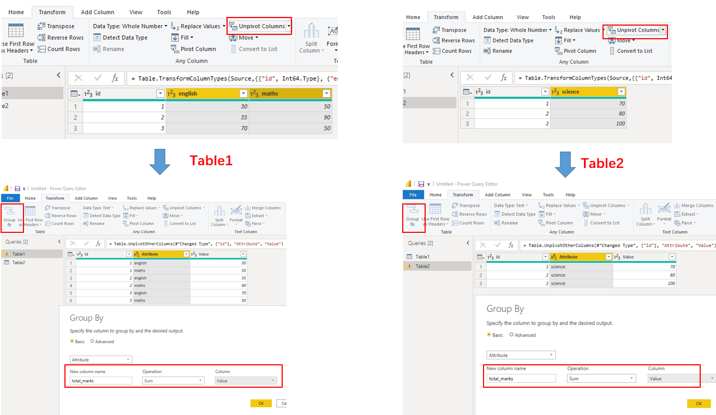Select Table1 query in Table2 Group By window

[422, 257]
